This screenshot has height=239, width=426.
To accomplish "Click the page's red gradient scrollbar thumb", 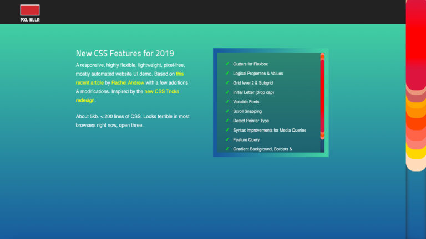I will tap(416, 86).
